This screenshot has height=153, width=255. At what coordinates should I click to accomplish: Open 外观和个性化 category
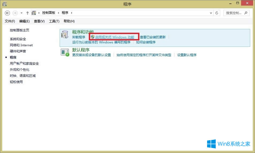coord(20,70)
